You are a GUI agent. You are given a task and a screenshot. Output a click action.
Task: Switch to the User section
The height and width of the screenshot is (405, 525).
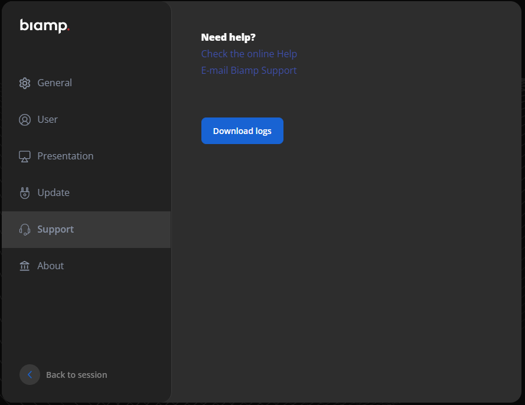[47, 119]
